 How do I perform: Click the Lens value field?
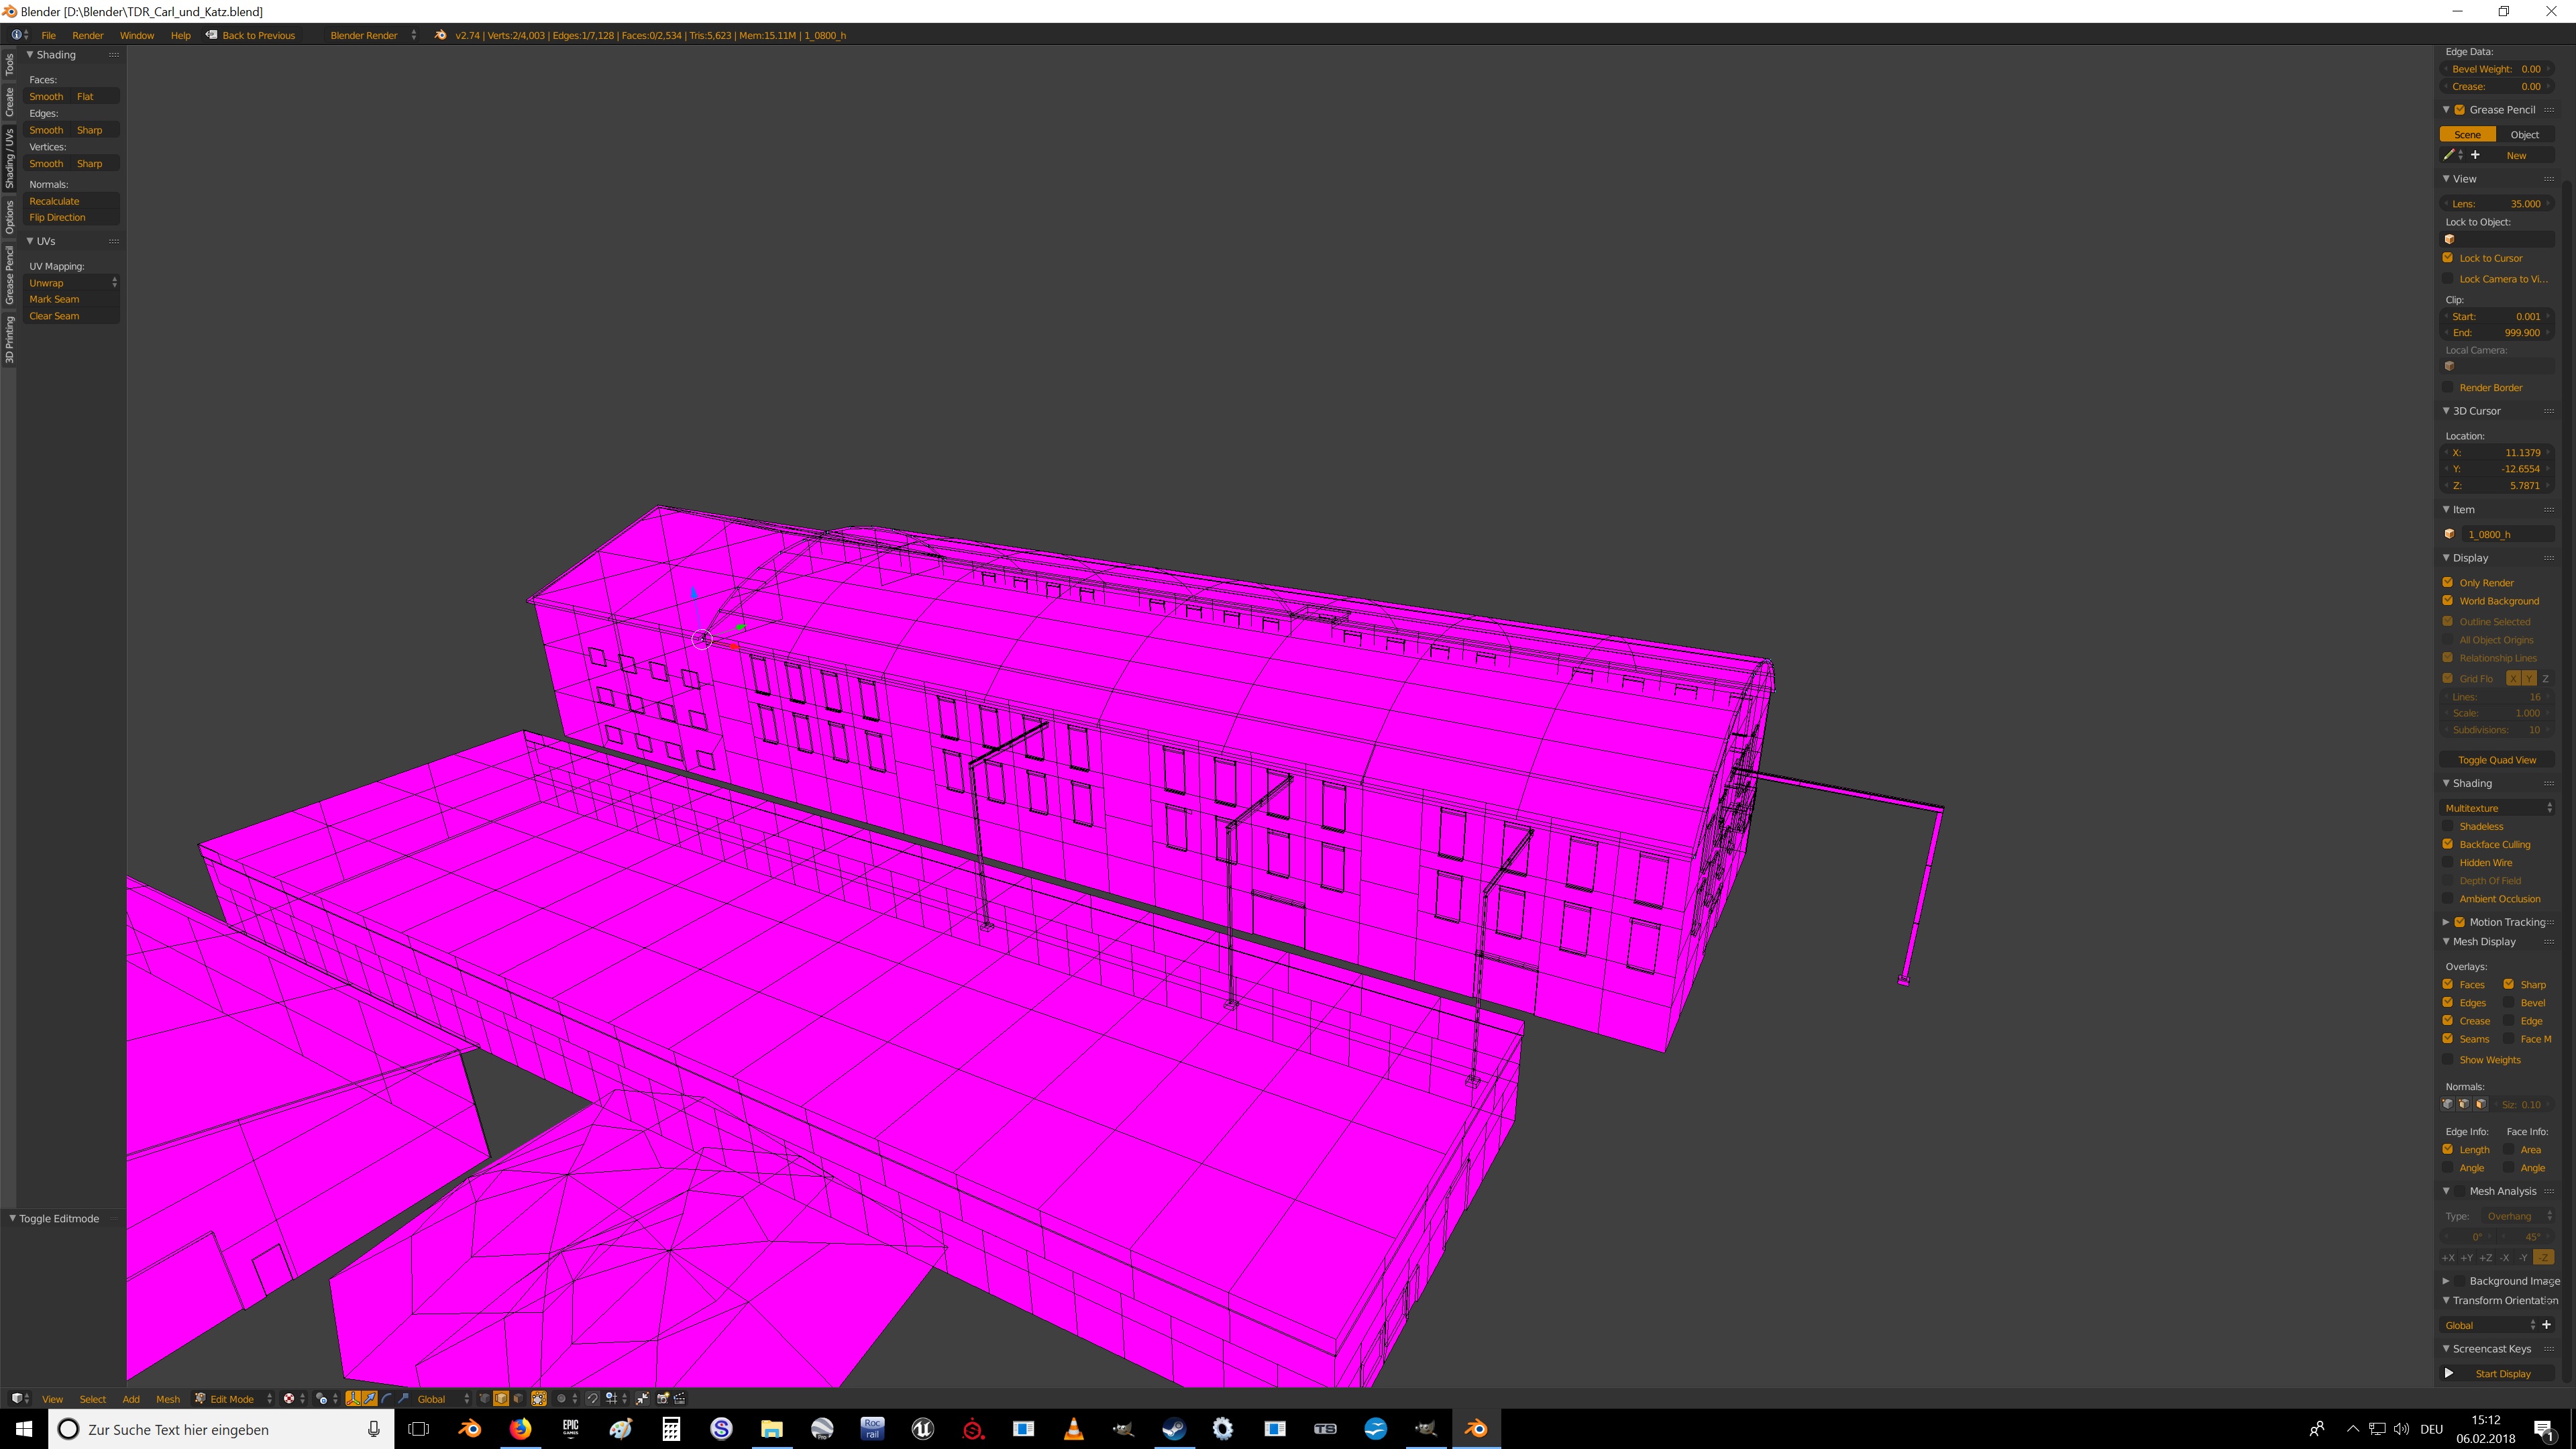point(2497,203)
